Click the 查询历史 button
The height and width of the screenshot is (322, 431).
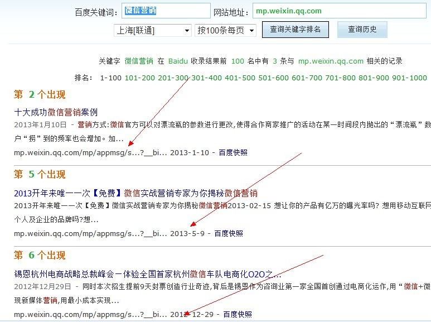[362, 30]
